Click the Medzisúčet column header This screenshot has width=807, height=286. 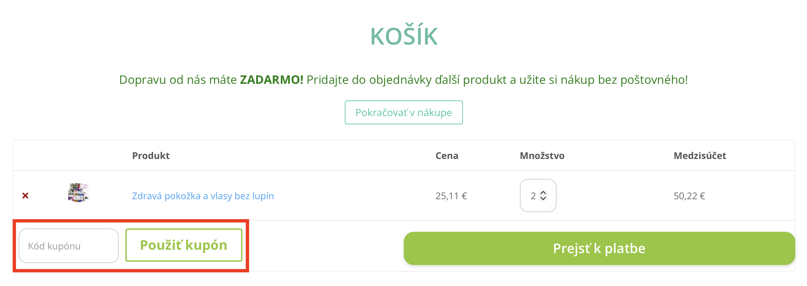tap(700, 156)
